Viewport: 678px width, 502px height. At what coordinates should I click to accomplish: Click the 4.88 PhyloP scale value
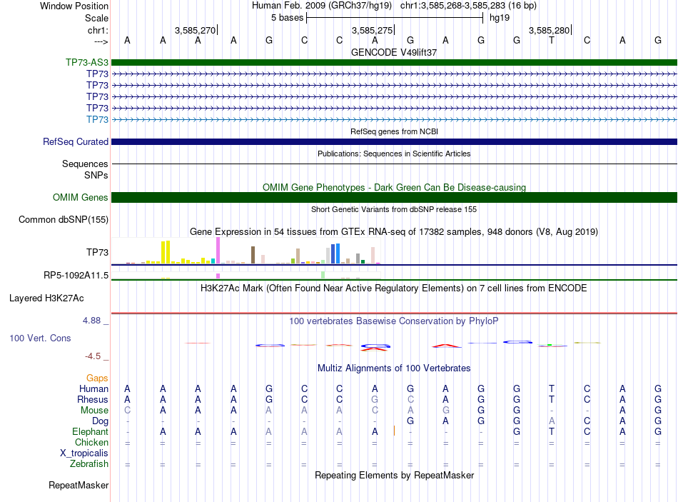(91, 321)
